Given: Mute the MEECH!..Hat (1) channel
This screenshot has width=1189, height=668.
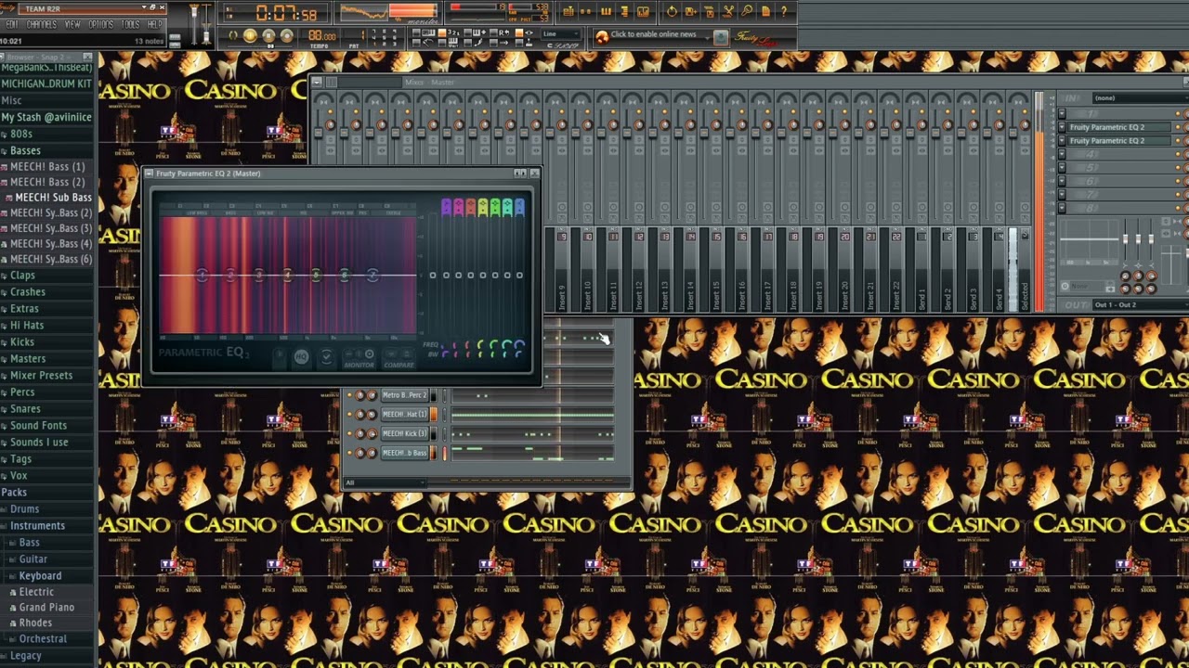Looking at the screenshot, I should click(x=350, y=415).
